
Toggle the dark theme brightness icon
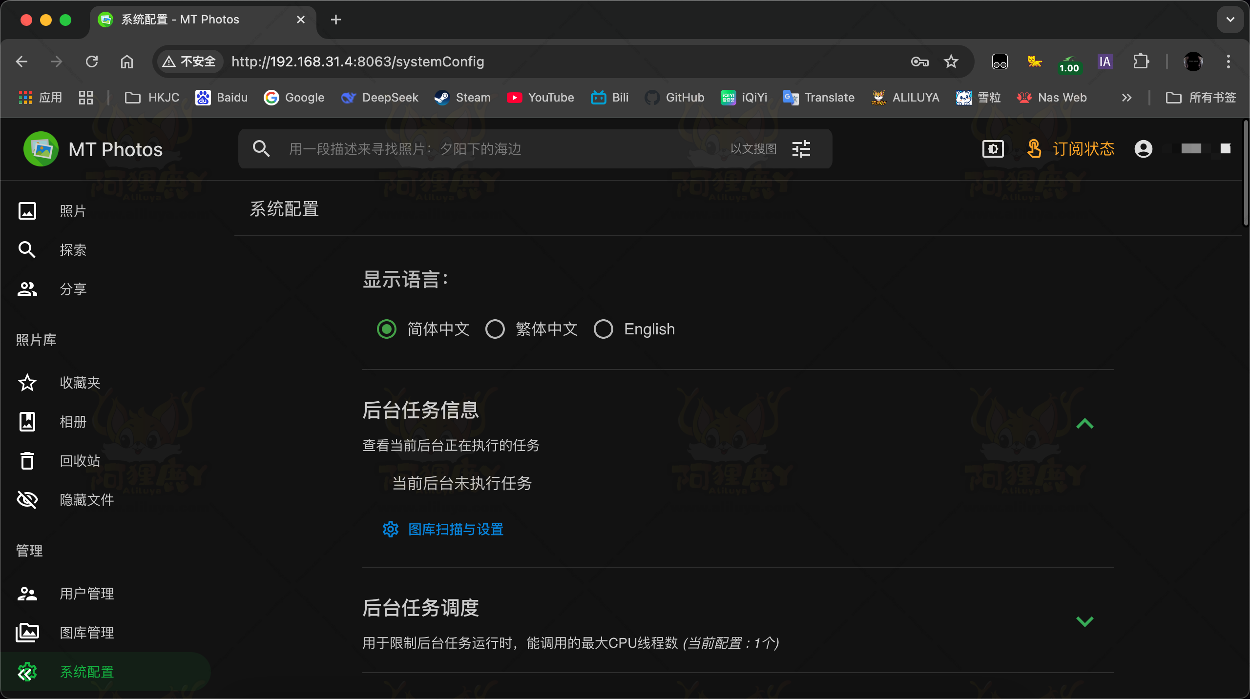pos(993,149)
